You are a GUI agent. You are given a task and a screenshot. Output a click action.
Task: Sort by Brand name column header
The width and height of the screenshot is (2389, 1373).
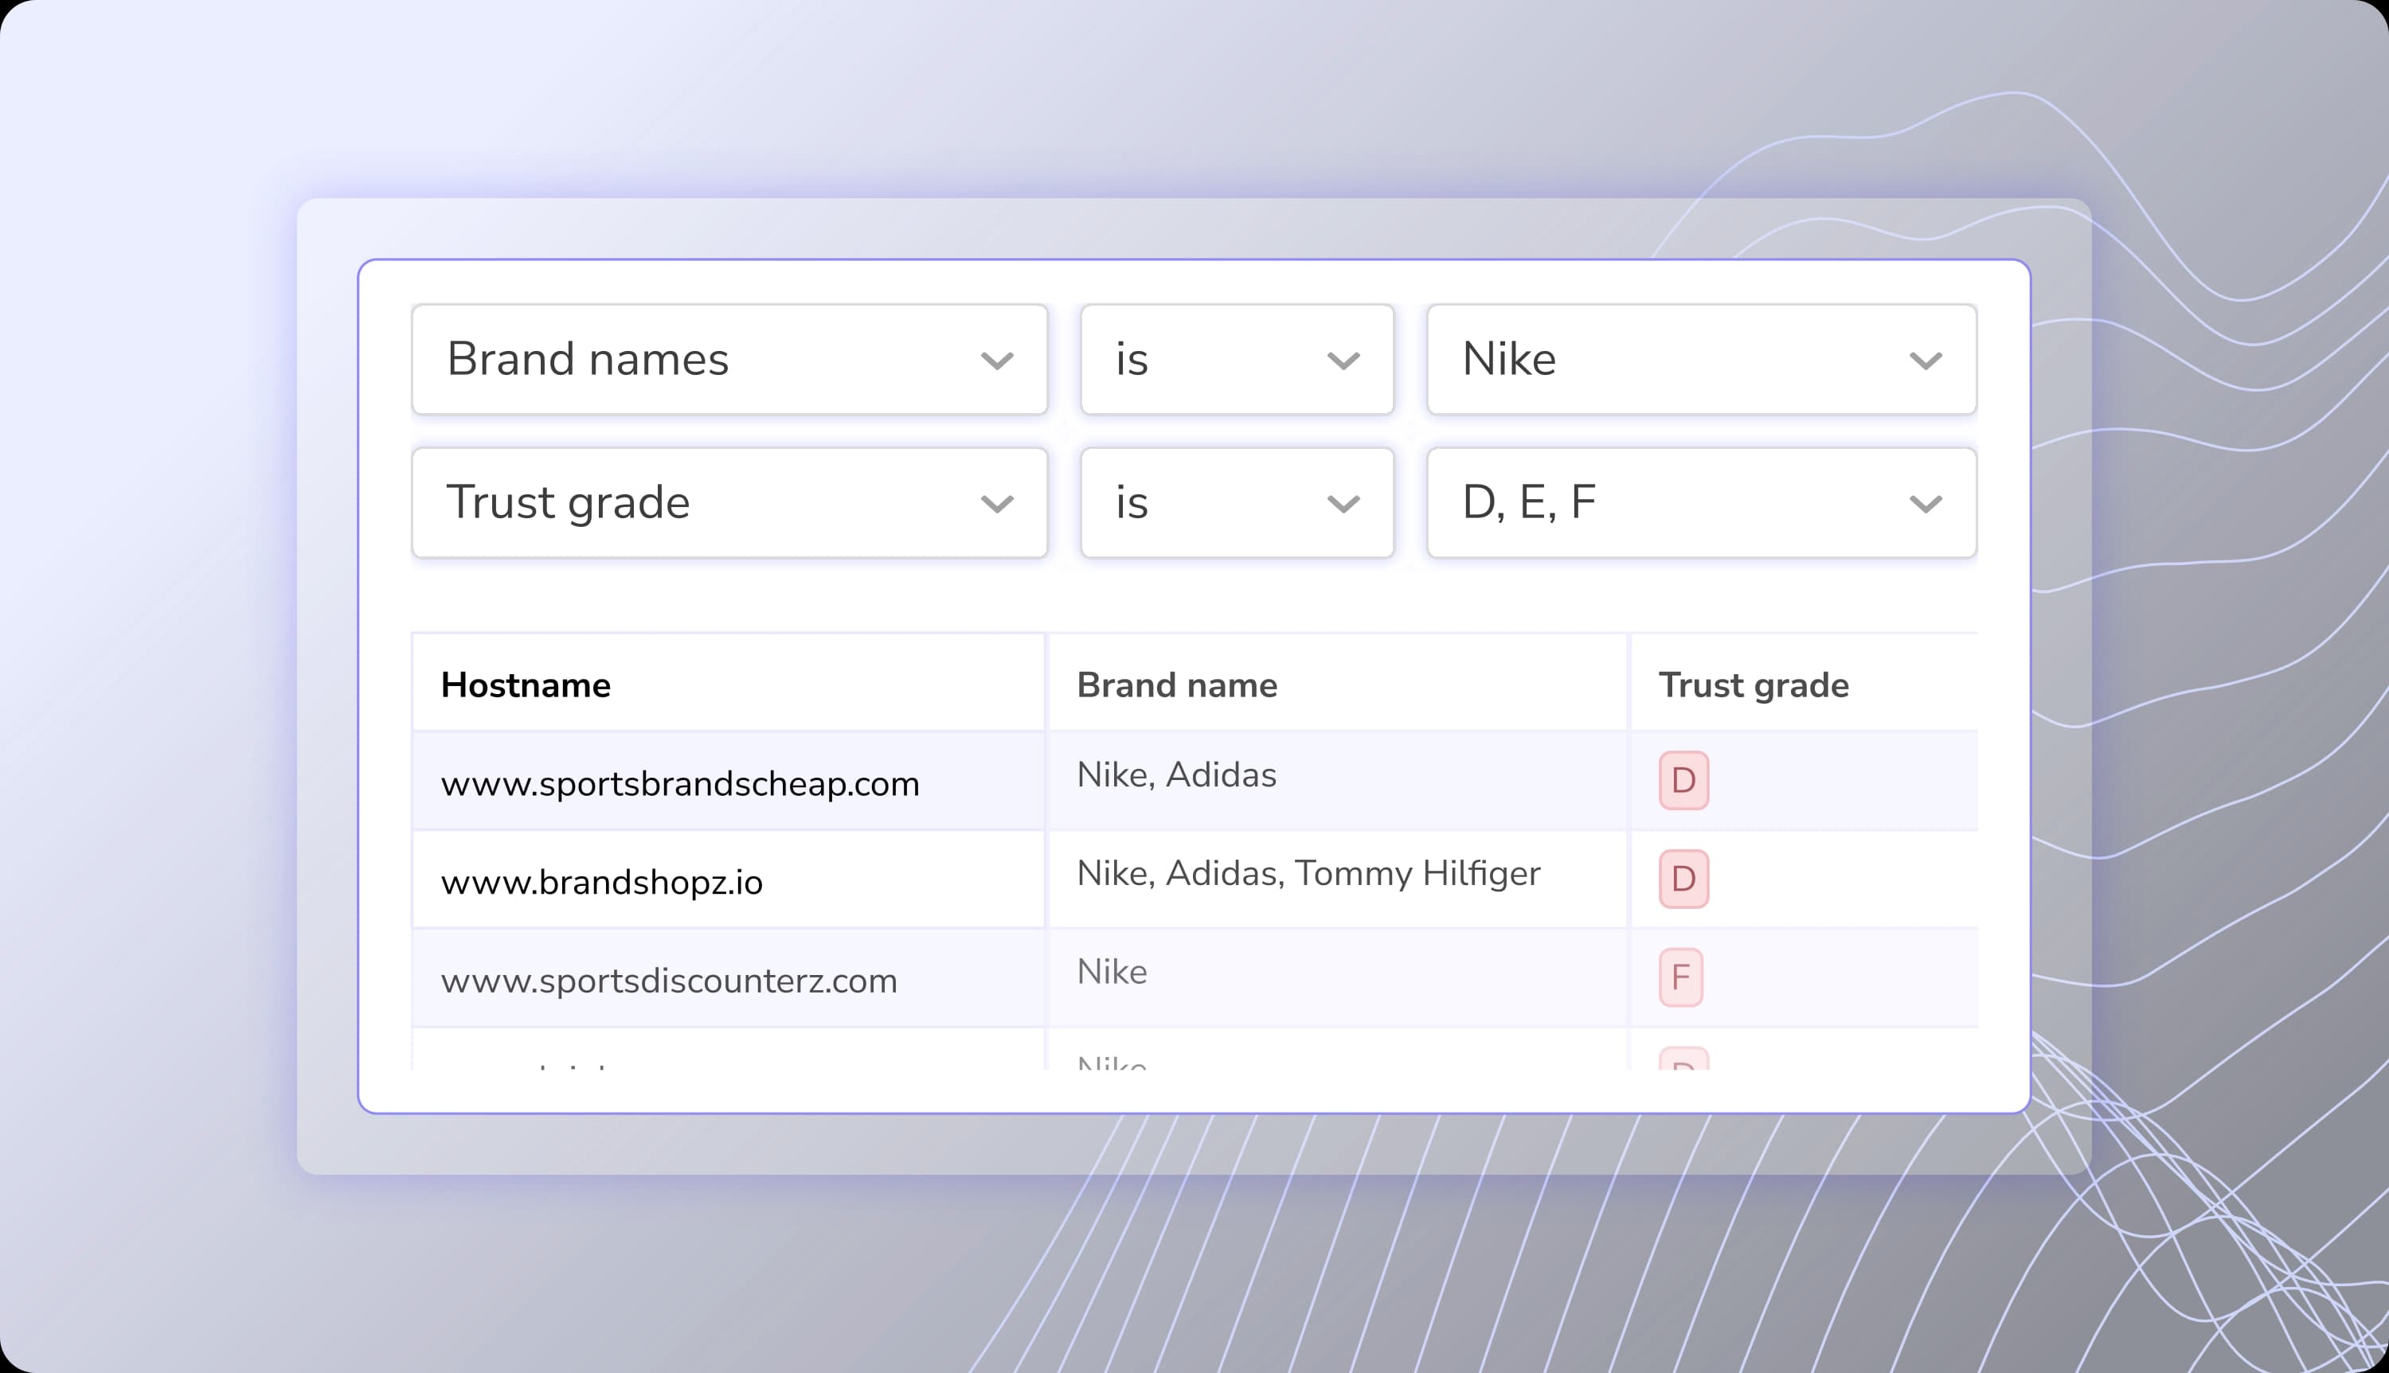(x=1176, y=685)
